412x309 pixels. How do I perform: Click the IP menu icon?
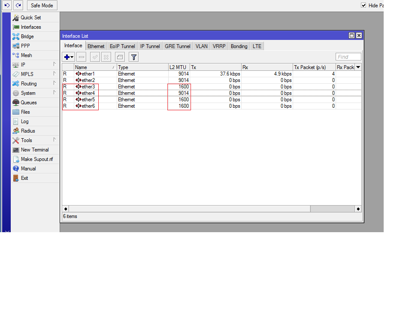pyautogui.click(x=16, y=65)
